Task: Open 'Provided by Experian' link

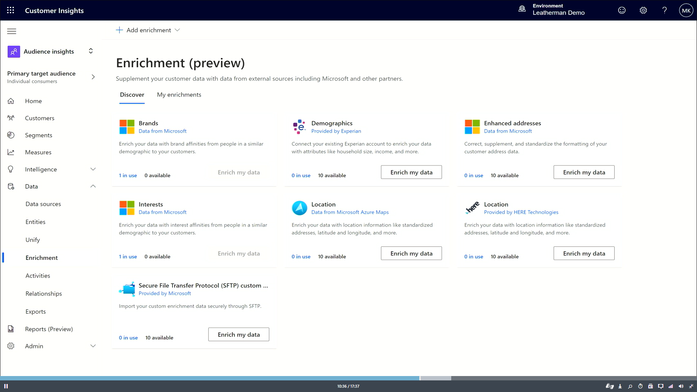Action: tap(336, 131)
